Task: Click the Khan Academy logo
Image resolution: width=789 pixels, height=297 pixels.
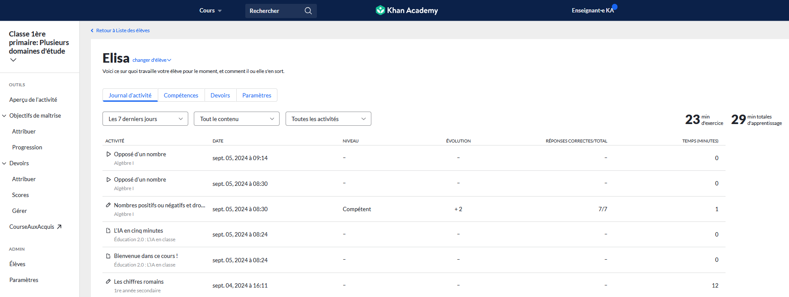Action: pos(407,10)
